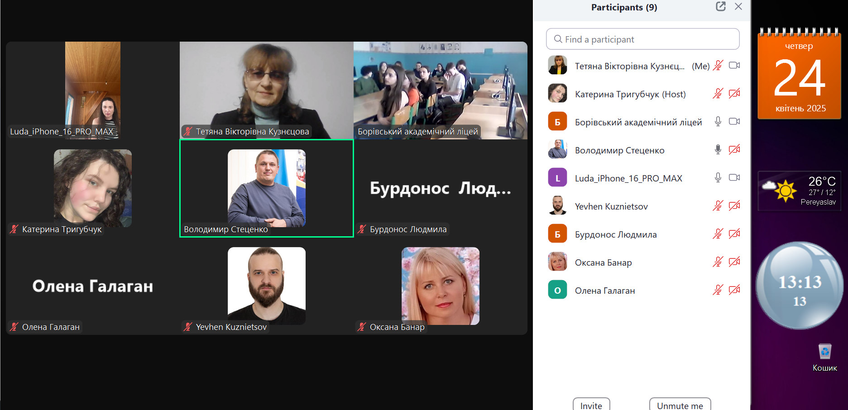The width and height of the screenshot is (848, 410).
Task: Close the Participants panel
Action: click(738, 6)
